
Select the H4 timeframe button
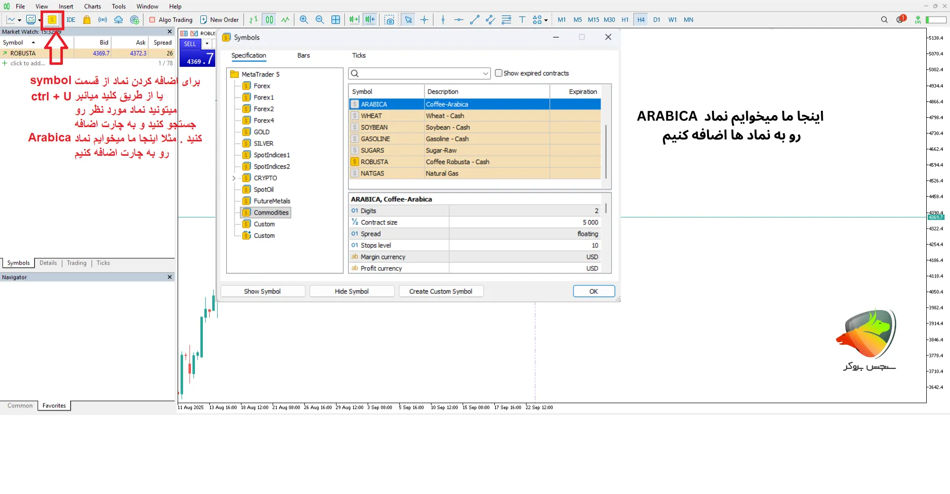641,20
